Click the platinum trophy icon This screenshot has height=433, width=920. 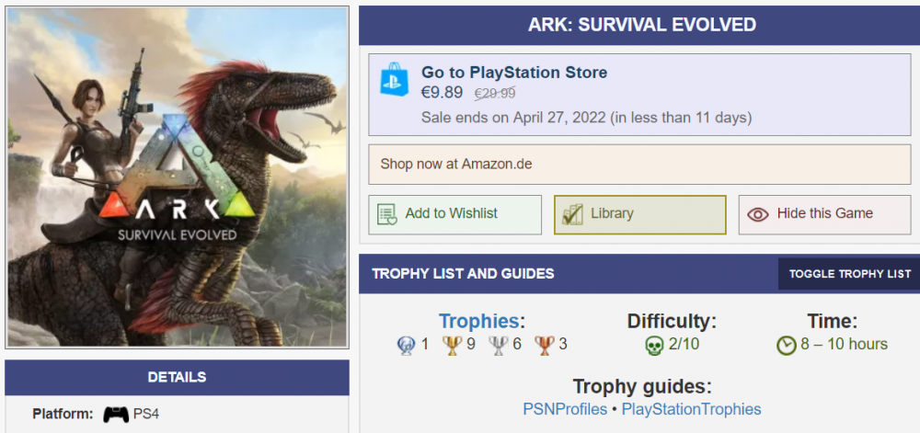coord(405,345)
